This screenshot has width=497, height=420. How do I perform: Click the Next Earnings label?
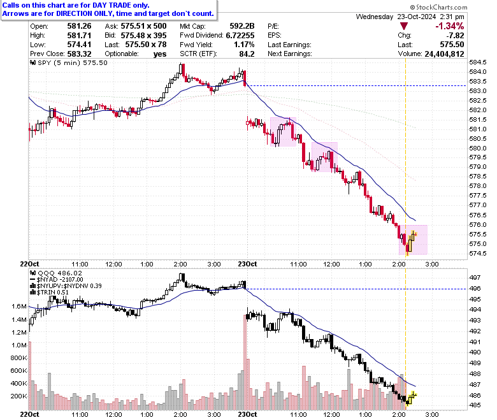(290, 54)
